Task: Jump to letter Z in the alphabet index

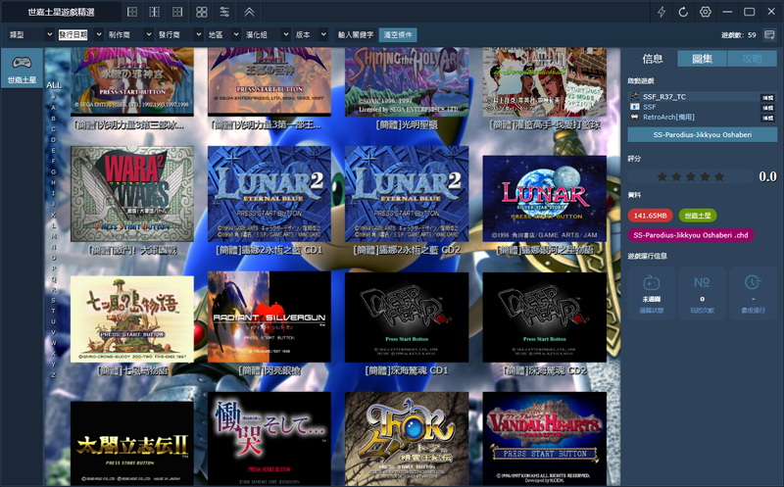Action: tap(54, 374)
